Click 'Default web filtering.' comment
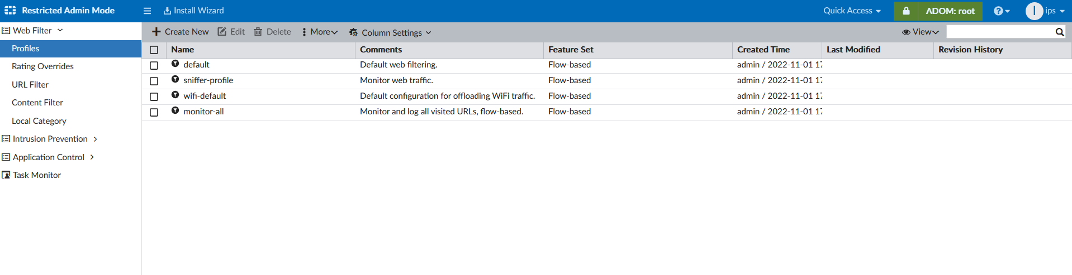 tap(399, 65)
